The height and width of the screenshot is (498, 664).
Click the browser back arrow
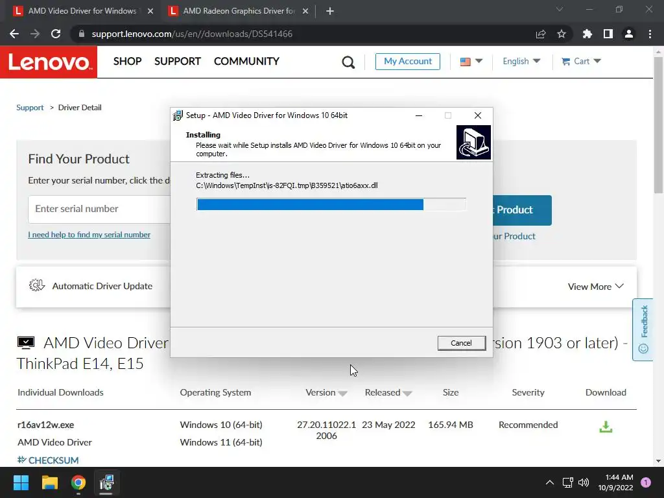(14, 34)
